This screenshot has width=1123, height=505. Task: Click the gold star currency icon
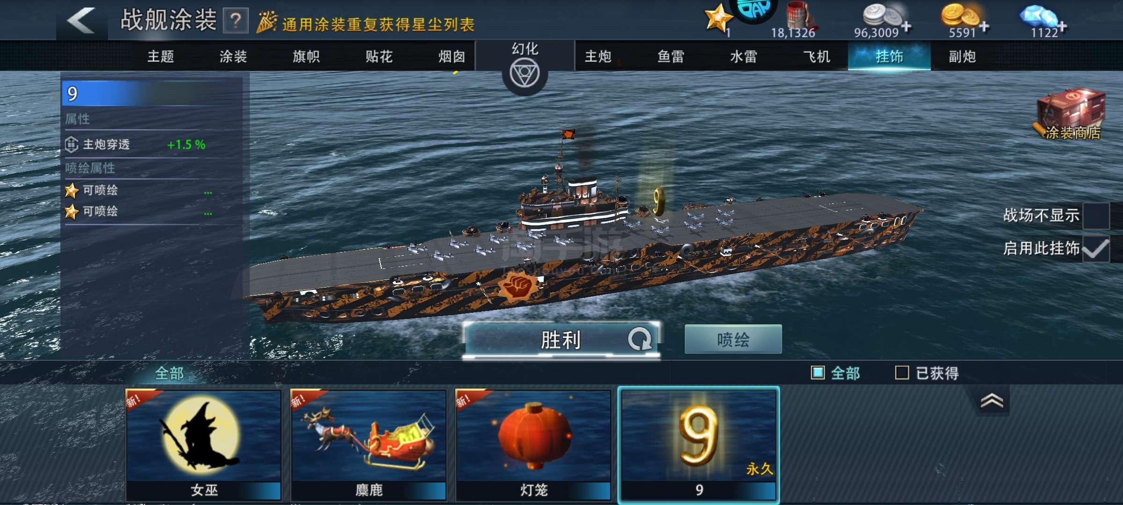coord(717,19)
